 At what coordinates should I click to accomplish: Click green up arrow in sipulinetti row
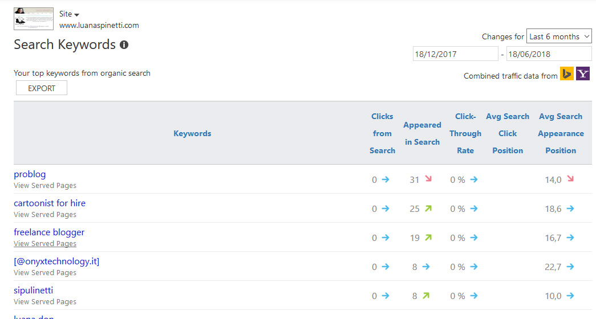coord(425,296)
